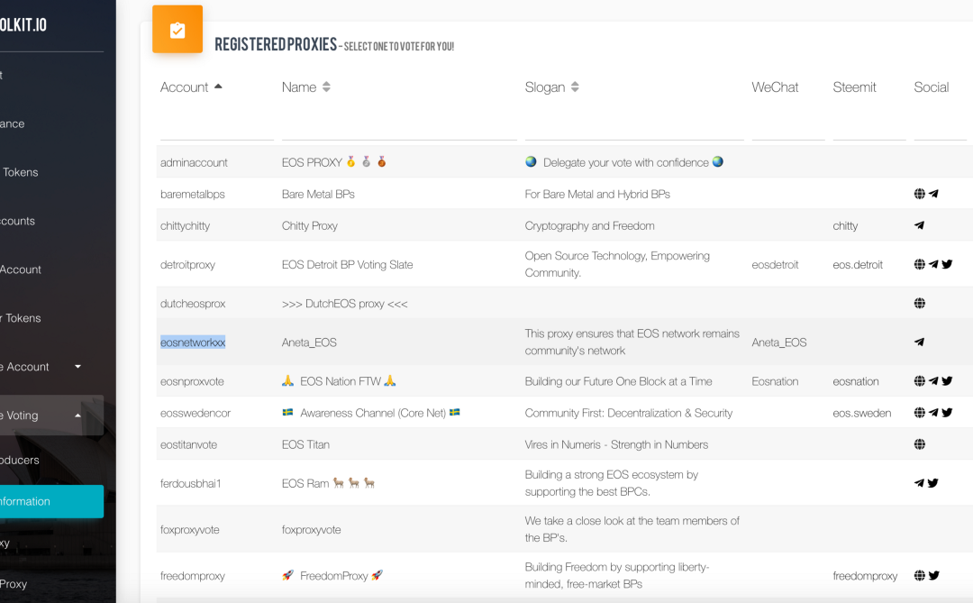Select the eosnetworkxx proxy account
The width and height of the screenshot is (973, 603).
click(193, 343)
